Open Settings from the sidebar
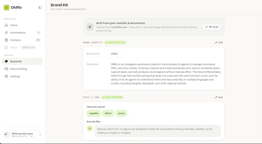The image size is (262, 144). 23,76
